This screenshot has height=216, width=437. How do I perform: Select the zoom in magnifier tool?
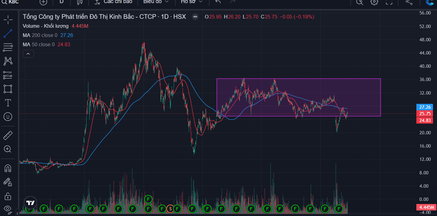tap(8, 149)
